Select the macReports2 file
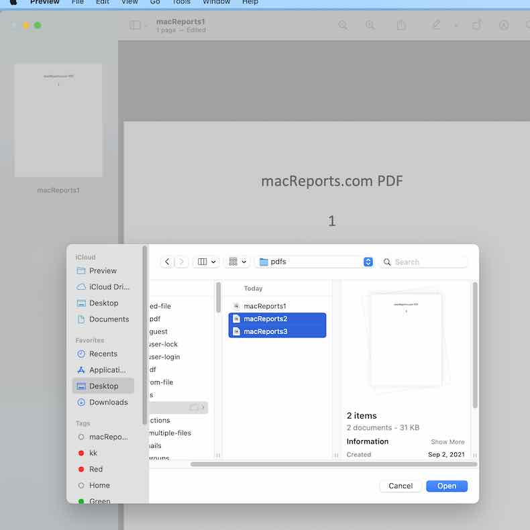The height and width of the screenshot is (530, 530). pos(277,319)
